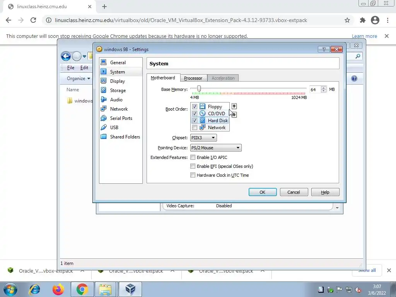Check Network boot checkbox

195,128
